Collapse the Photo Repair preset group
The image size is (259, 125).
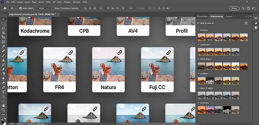pyautogui.click(x=198, y=59)
